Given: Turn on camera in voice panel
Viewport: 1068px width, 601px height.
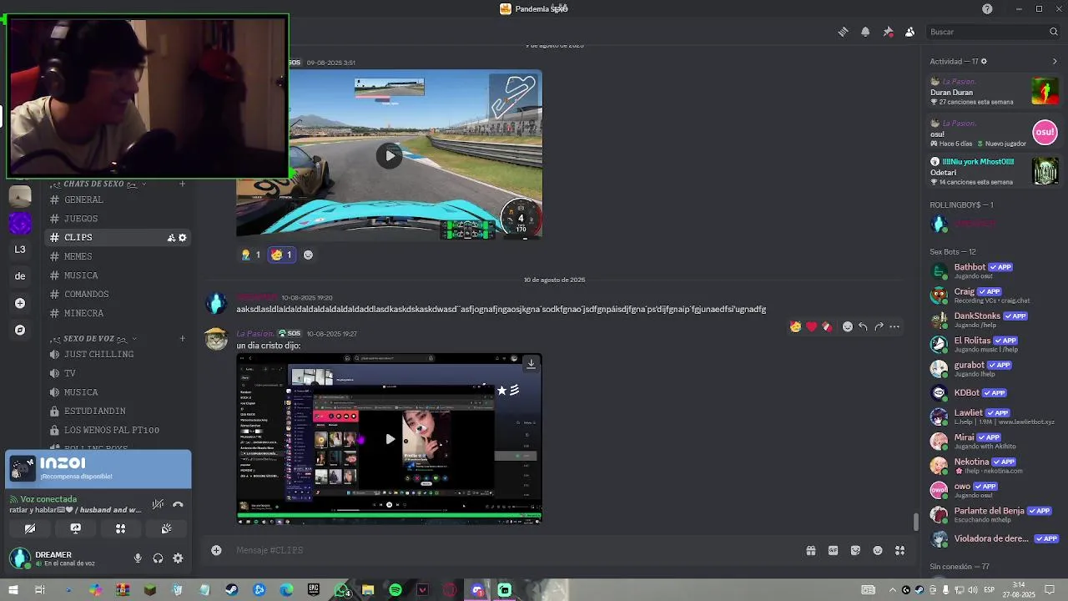Looking at the screenshot, I should pyautogui.click(x=30, y=528).
